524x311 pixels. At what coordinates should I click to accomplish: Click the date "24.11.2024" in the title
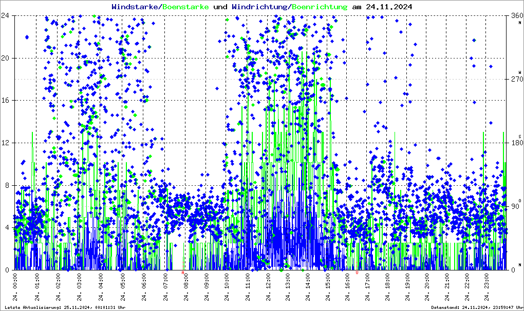(388, 7)
